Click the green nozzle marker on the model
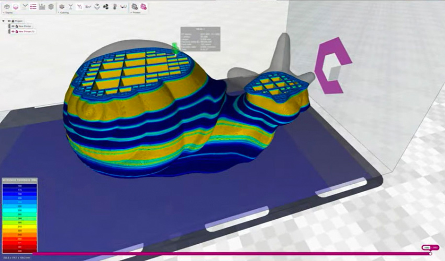The width and height of the screenshot is (445, 261). point(175,49)
